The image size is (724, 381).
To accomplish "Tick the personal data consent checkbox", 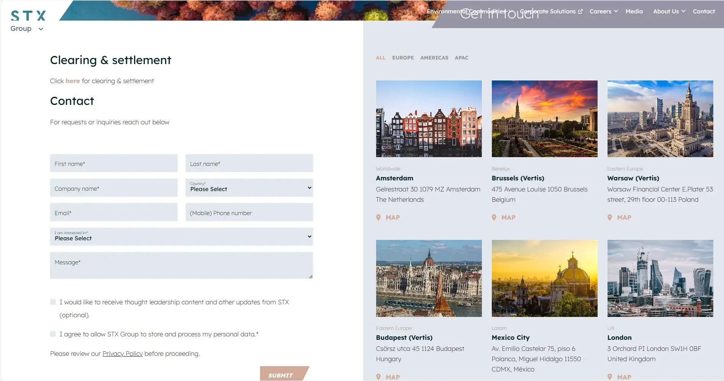I will point(53,334).
